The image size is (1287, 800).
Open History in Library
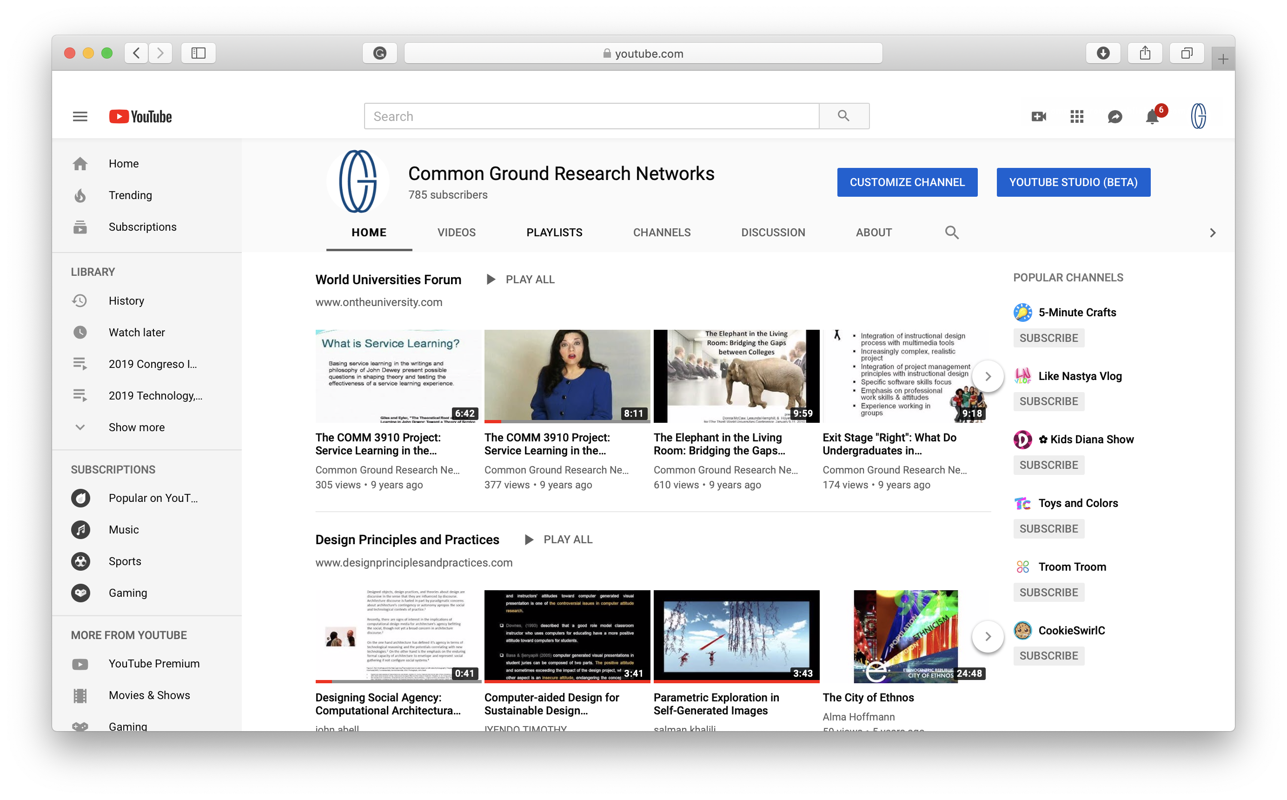click(147, 300)
